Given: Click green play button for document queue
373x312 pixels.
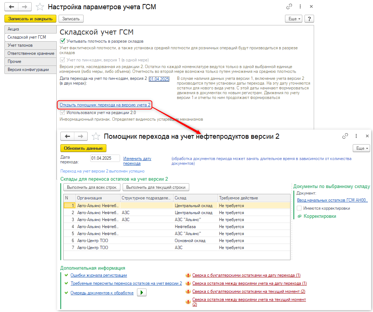Looking at the screenshot, I should 142,293.
